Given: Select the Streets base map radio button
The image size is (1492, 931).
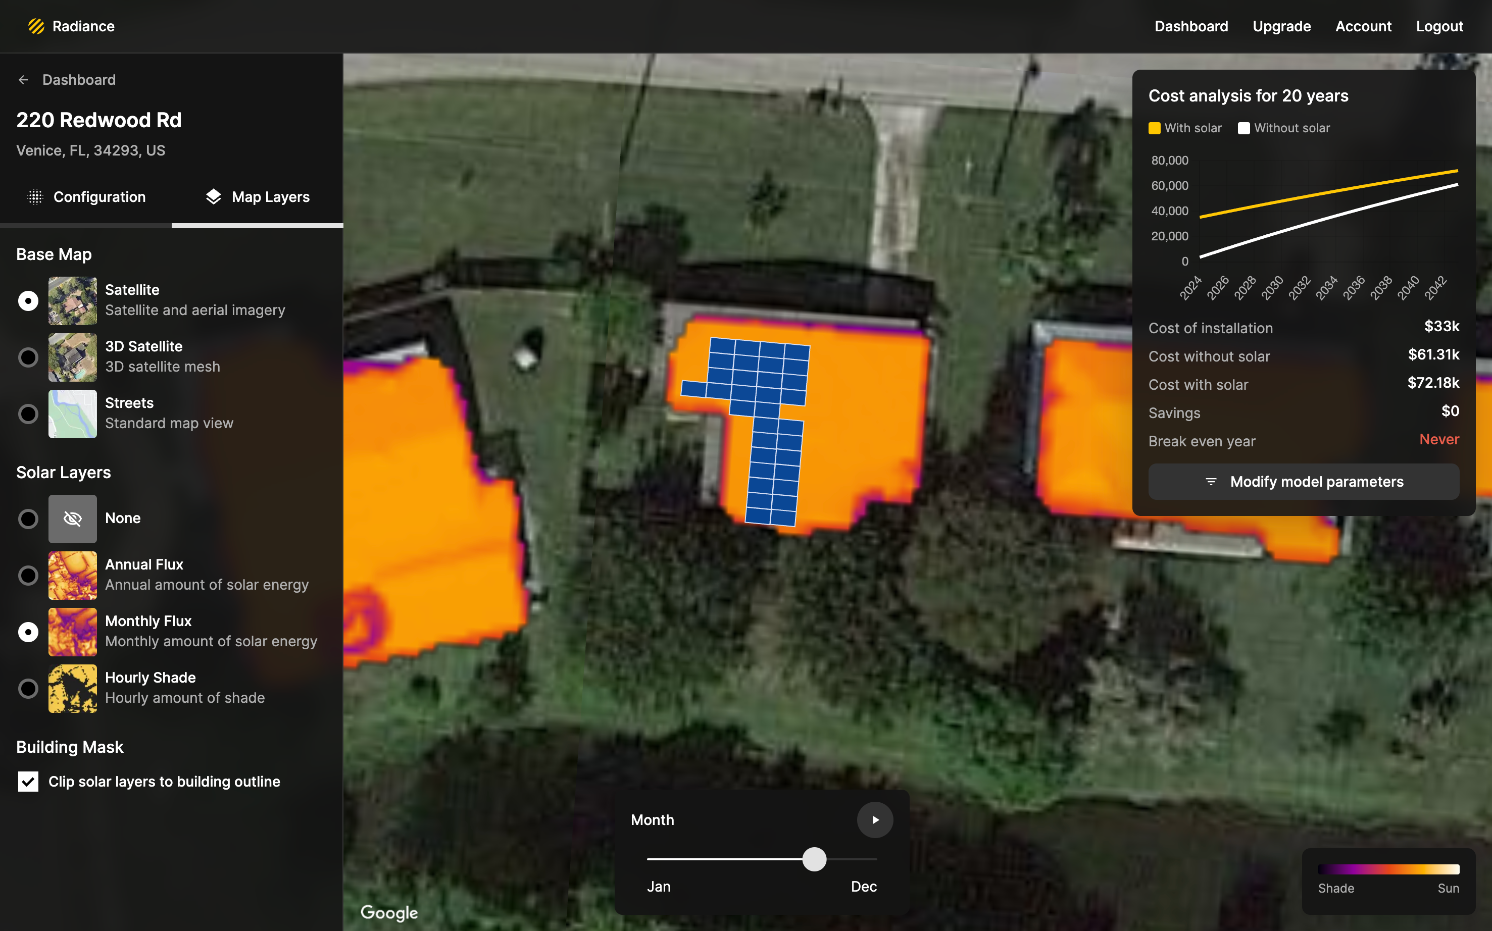Looking at the screenshot, I should tap(28, 414).
